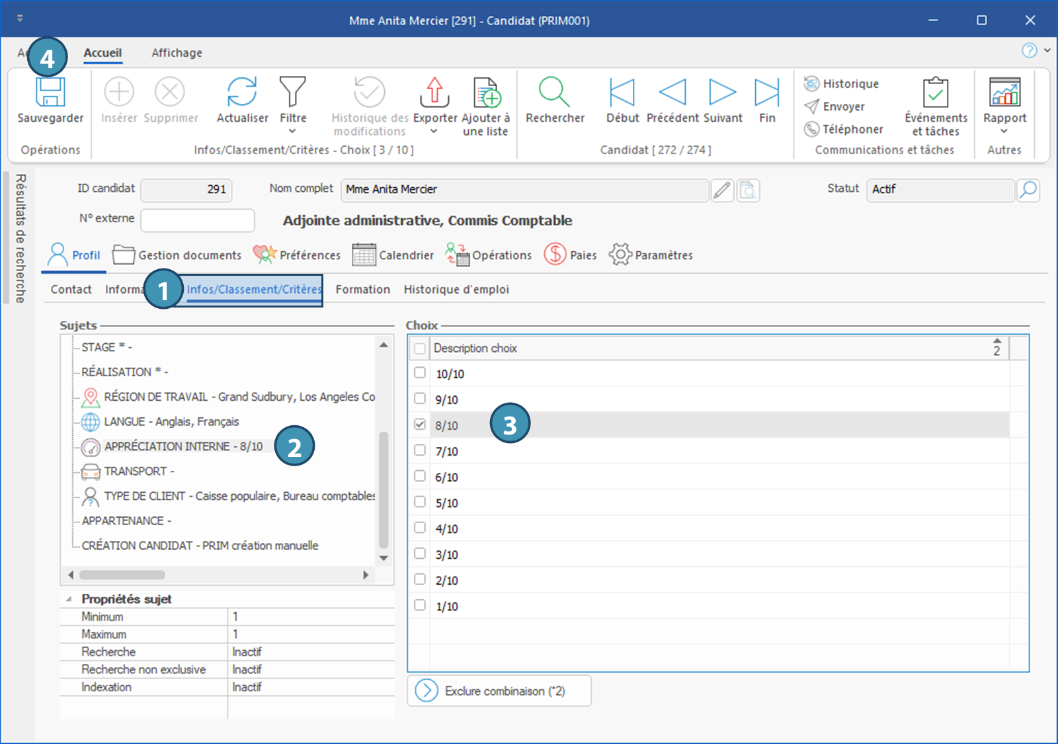Viewport: 1058px width, 744px height.
Task: Tick the 5/10 rating checkbox
Action: (x=420, y=502)
